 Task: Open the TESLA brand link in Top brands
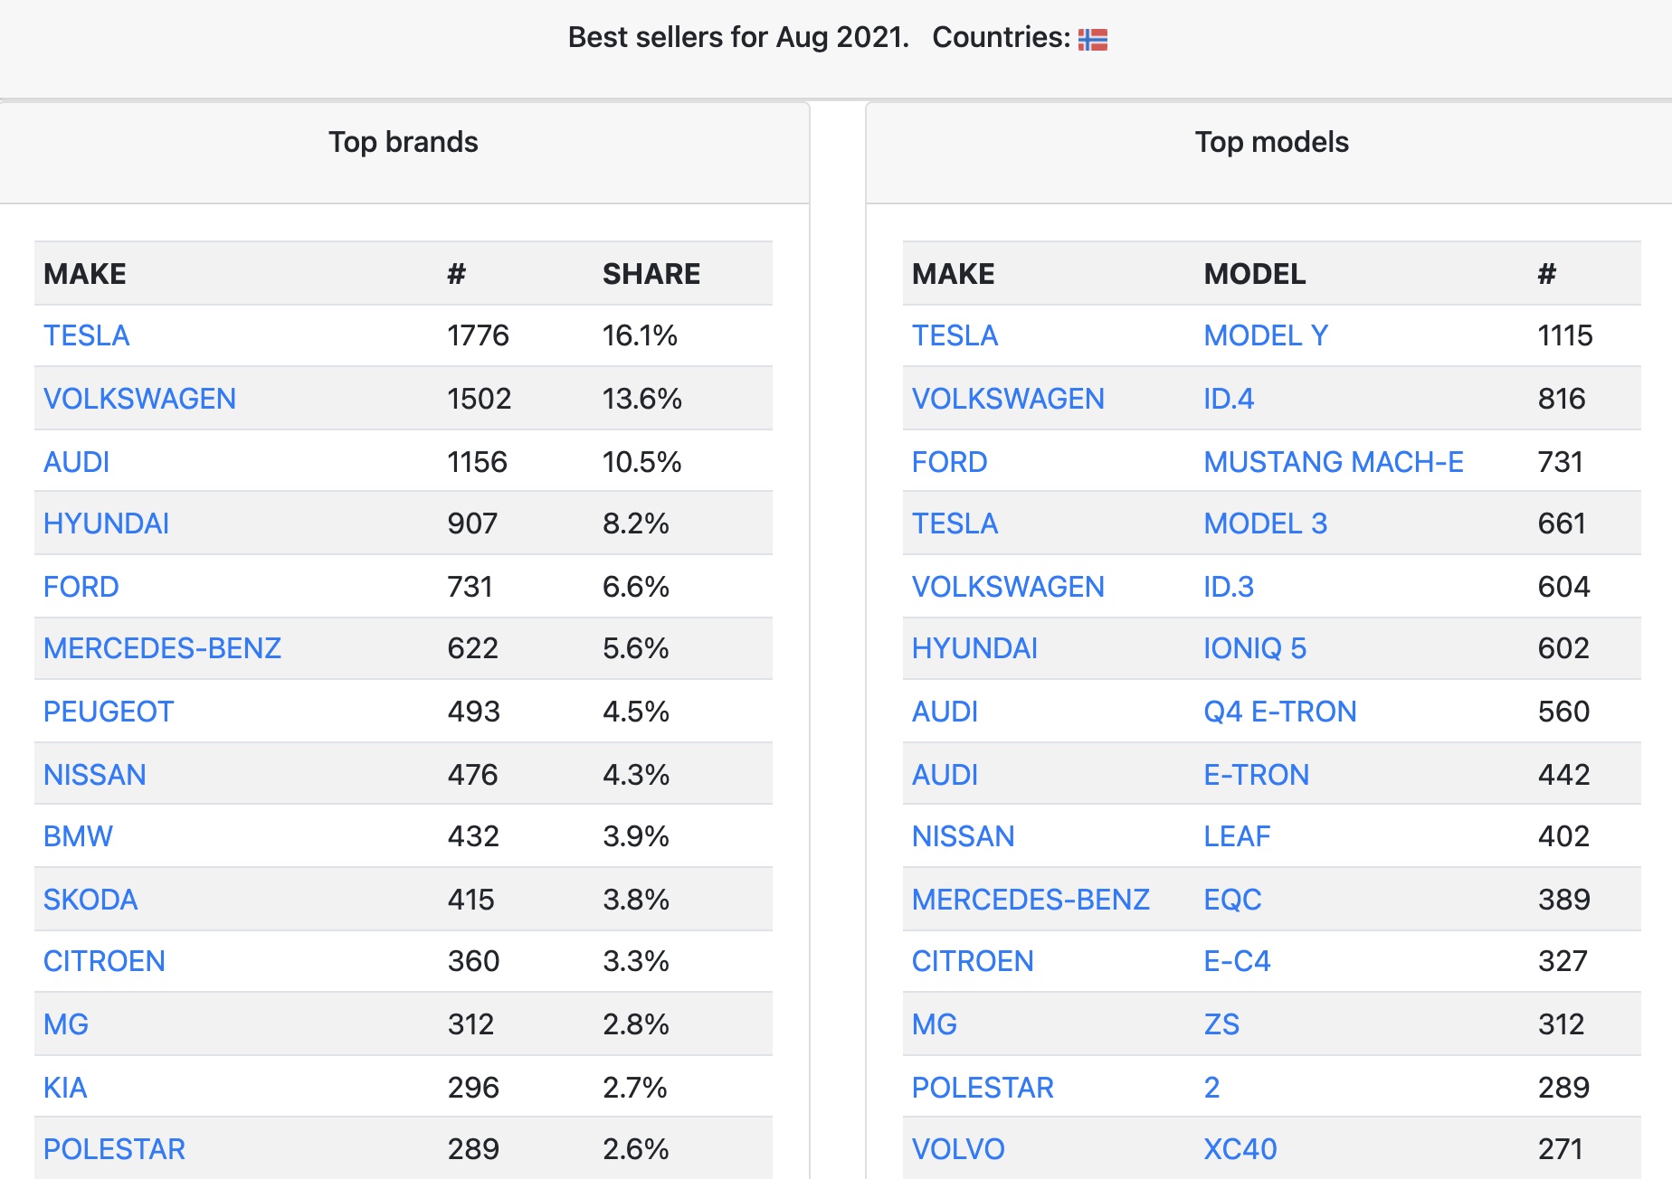(x=87, y=335)
